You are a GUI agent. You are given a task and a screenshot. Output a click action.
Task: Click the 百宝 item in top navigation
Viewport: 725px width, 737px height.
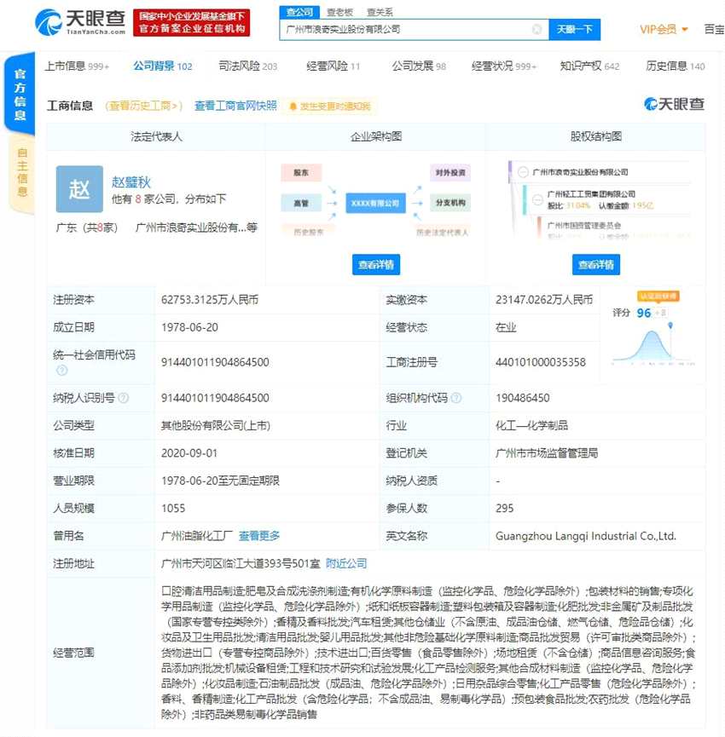714,29
